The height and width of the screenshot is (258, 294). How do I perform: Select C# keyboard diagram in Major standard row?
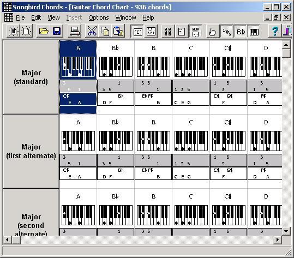(229, 67)
